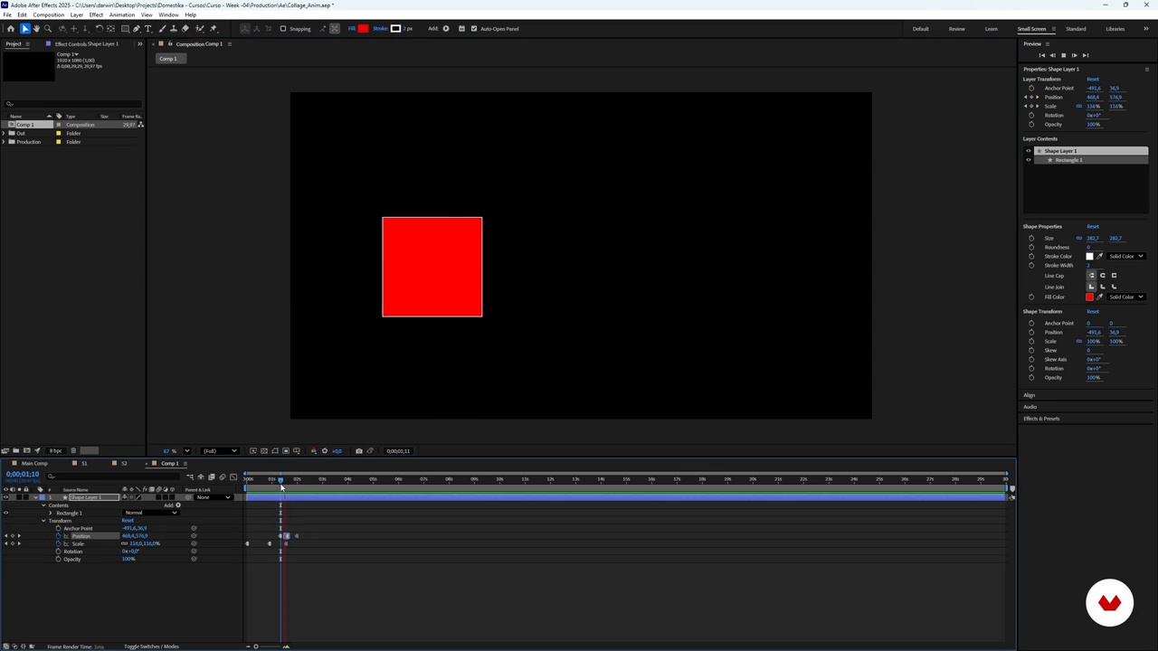The image size is (1158, 651).
Task: Enable the Snapping checkbox
Action: point(283,29)
